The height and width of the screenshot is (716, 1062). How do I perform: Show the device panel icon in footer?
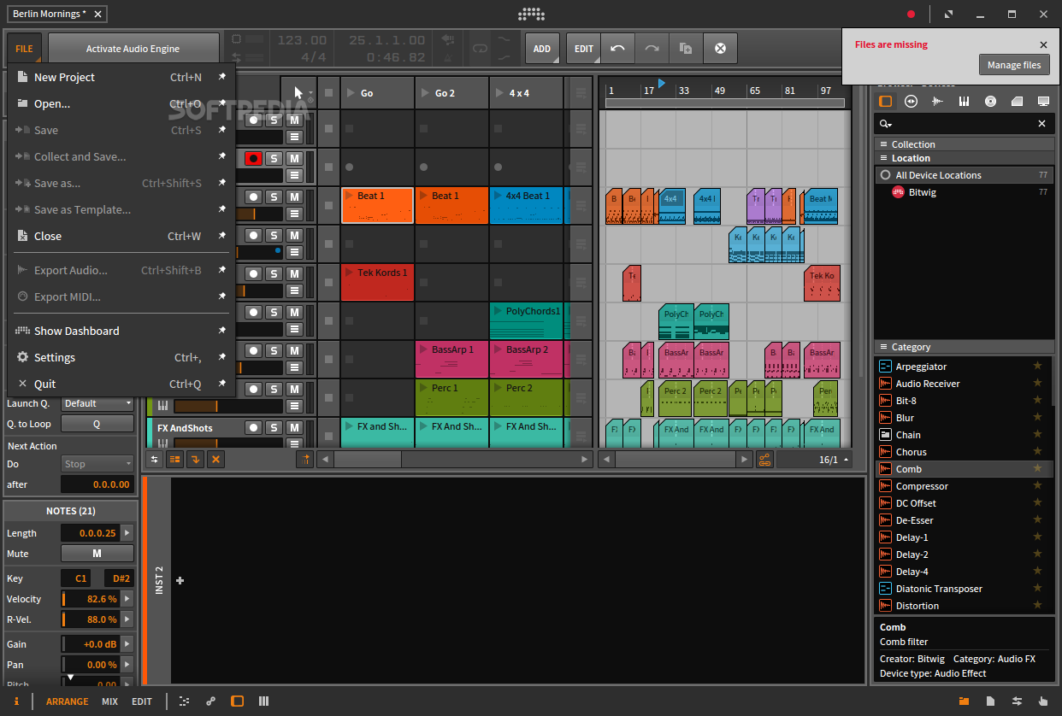(238, 701)
